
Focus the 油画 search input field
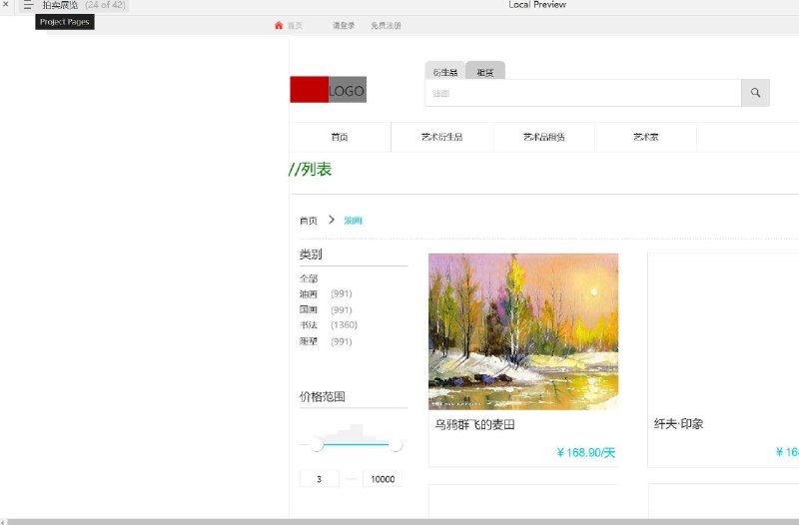tap(583, 93)
